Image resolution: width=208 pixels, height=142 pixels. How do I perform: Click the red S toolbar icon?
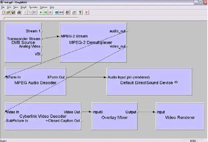click(x=86, y=12)
